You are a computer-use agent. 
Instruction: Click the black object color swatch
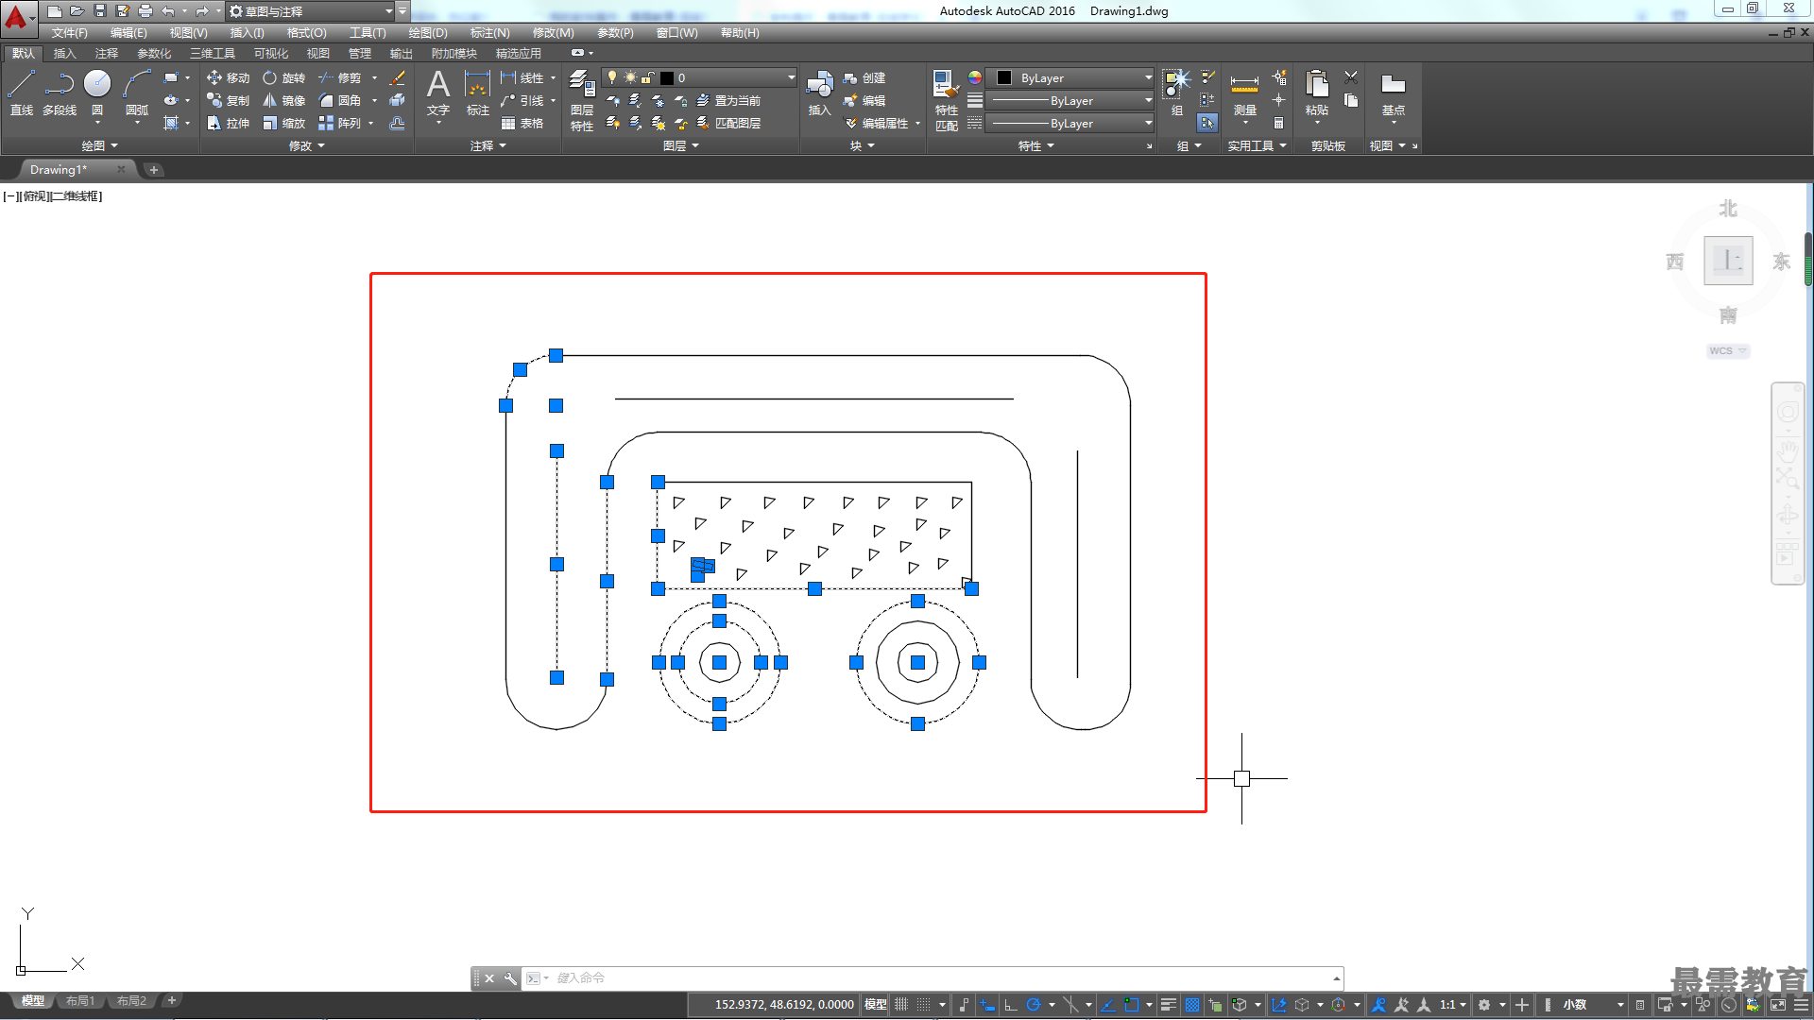coord(1004,77)
